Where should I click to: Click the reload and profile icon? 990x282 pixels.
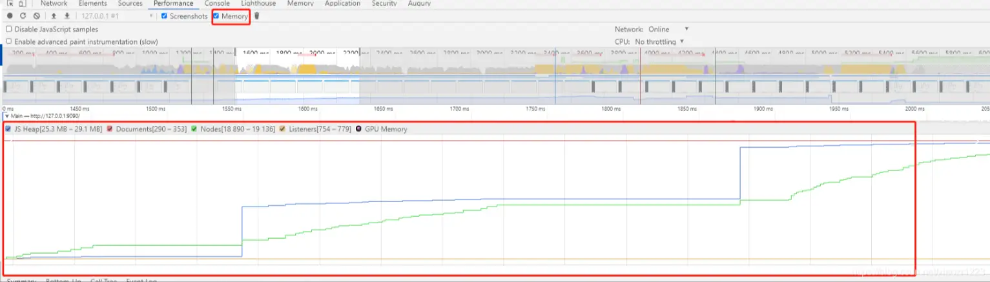coord(23,16)
